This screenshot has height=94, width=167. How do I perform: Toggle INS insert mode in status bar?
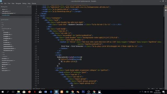149,89
